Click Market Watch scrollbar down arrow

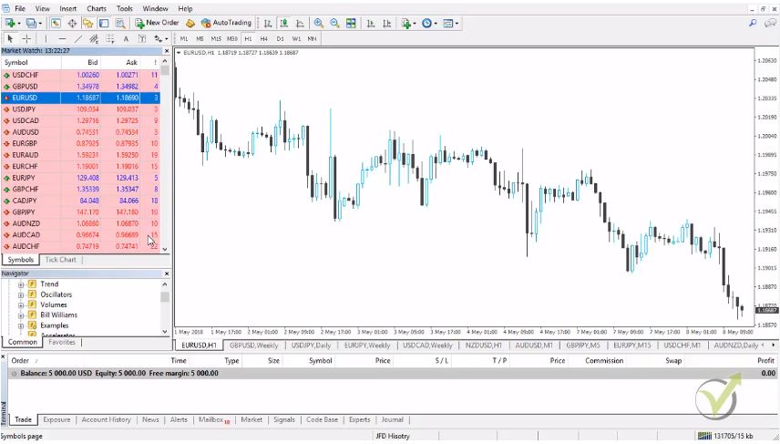[x=165, y=249]
